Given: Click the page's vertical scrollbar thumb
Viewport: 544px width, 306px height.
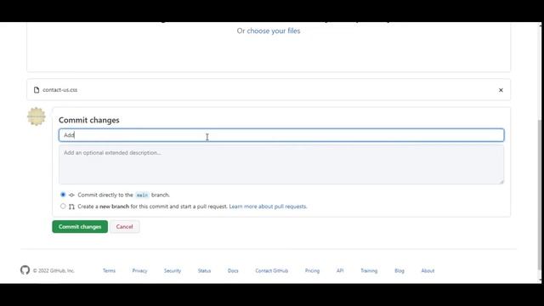Looking at the screenshot, I should coord(540,195).
